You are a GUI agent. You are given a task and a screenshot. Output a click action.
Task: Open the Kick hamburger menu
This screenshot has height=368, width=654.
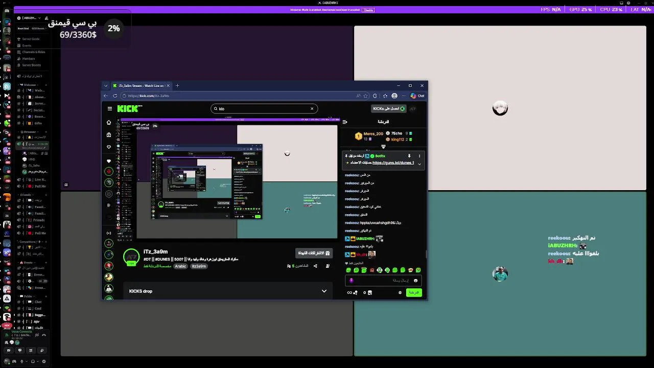109,108
